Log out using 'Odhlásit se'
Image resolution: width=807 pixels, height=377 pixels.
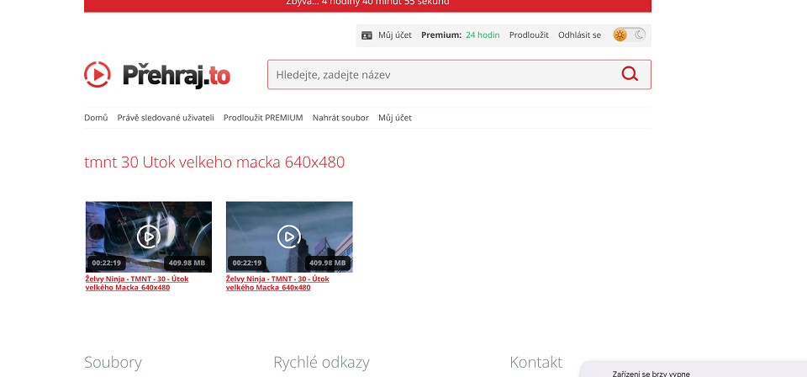point(579,35)
